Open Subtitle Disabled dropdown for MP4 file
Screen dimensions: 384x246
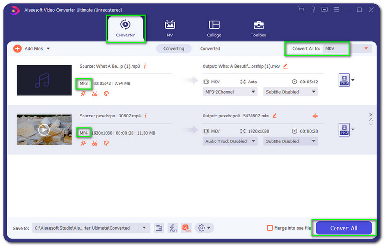click(290, 141)
